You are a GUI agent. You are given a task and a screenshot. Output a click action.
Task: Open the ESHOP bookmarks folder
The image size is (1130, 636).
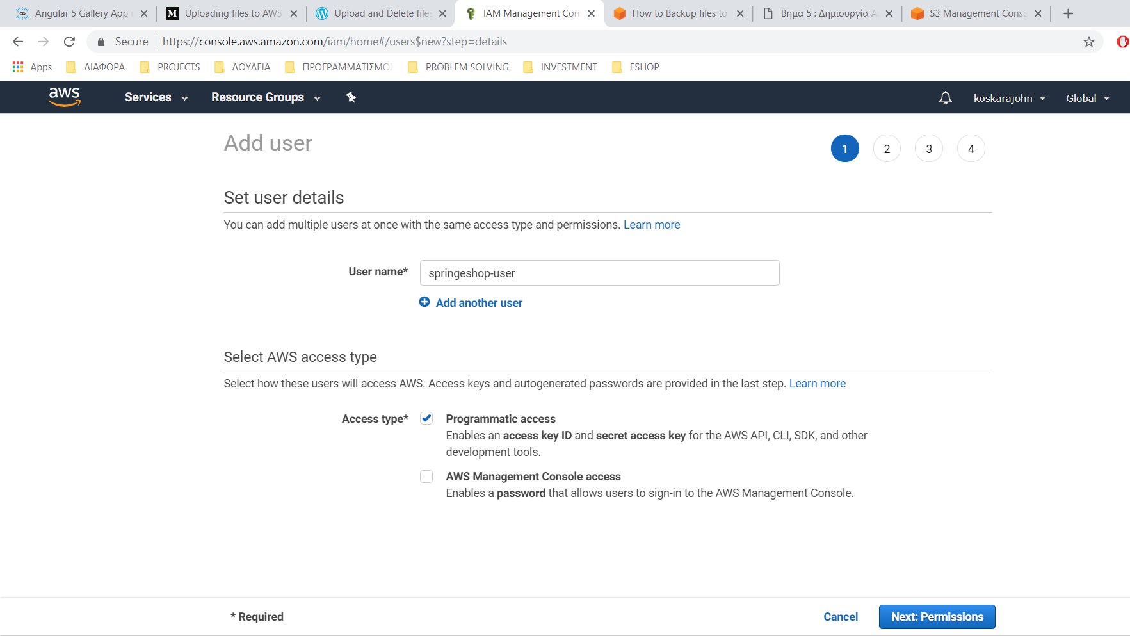(x=636, y=67)
